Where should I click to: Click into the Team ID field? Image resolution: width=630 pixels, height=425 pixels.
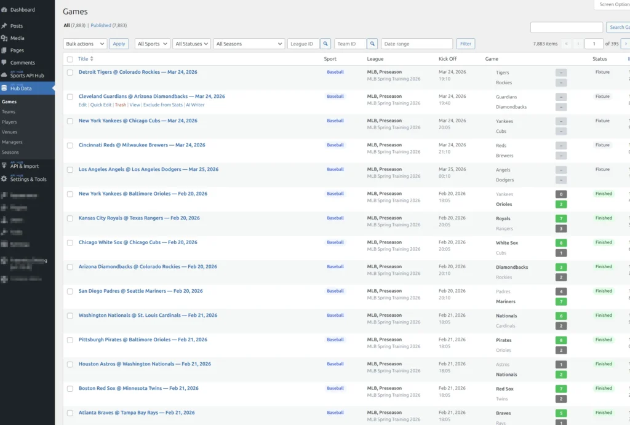(350, 44)
